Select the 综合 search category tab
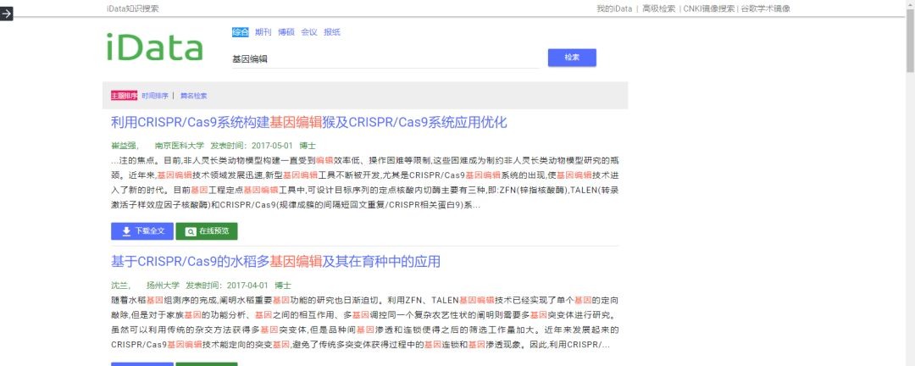Image resolution: width=915 pixels, height=366 pixels. (241, 32)
